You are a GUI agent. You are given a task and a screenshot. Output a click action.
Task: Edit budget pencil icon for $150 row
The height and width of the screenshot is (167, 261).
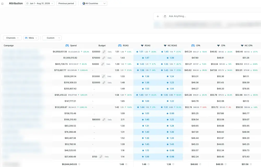point(101,157)
